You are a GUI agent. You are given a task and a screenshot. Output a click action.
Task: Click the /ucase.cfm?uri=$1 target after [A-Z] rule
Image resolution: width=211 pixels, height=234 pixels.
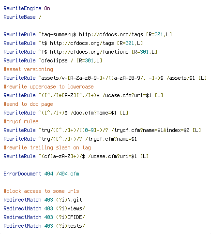127,95
